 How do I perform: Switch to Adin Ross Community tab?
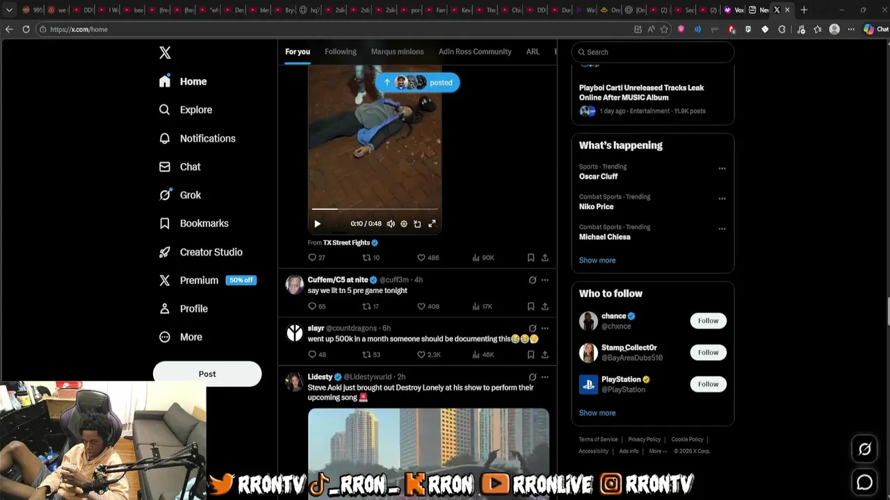(x=475, y=51)
